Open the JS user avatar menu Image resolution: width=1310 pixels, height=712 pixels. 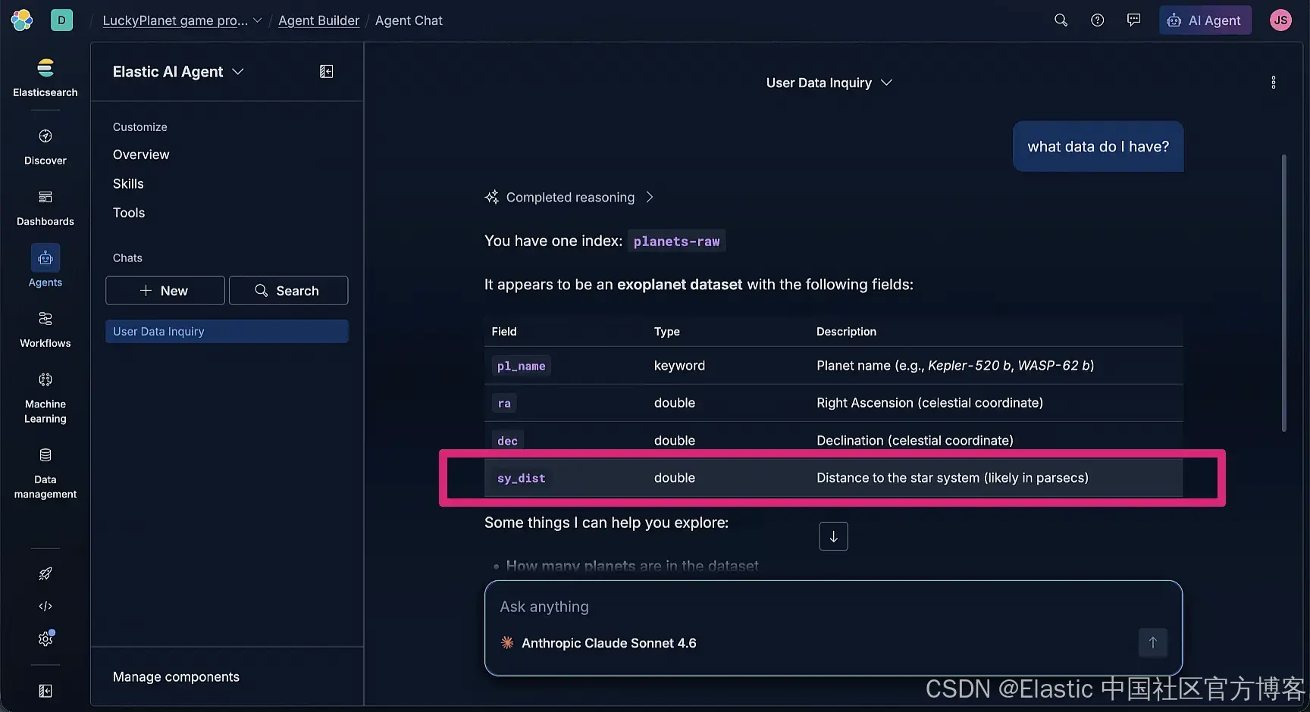(x=1280, y=20)
